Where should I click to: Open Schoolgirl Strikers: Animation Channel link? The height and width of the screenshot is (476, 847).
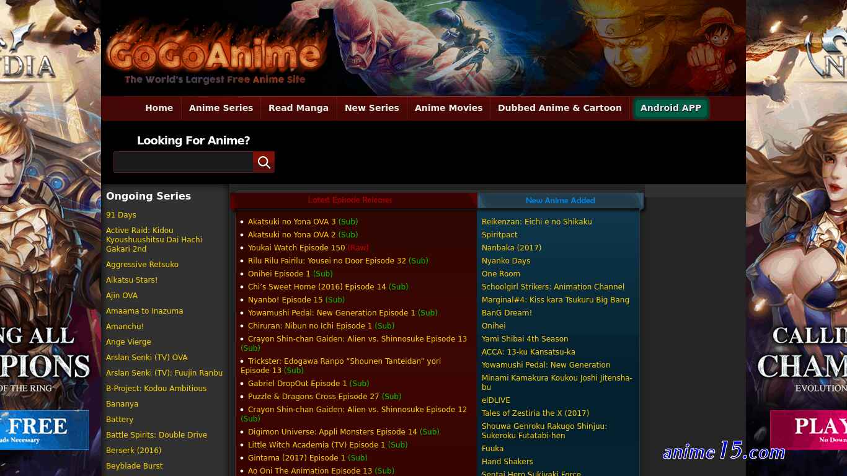pyautogui.click(x=553, y=286)
